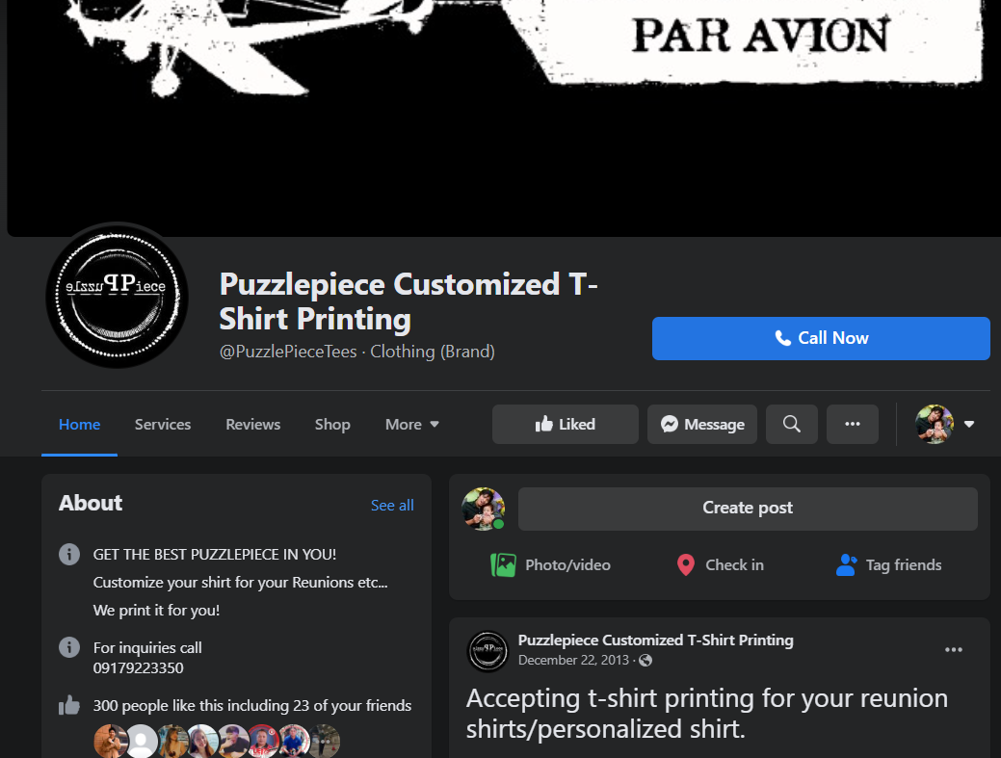The width and height of the screenshot is (1001, 758).
Task: Open the Puzzlepiece page profile picture
Action: [117, 296]
